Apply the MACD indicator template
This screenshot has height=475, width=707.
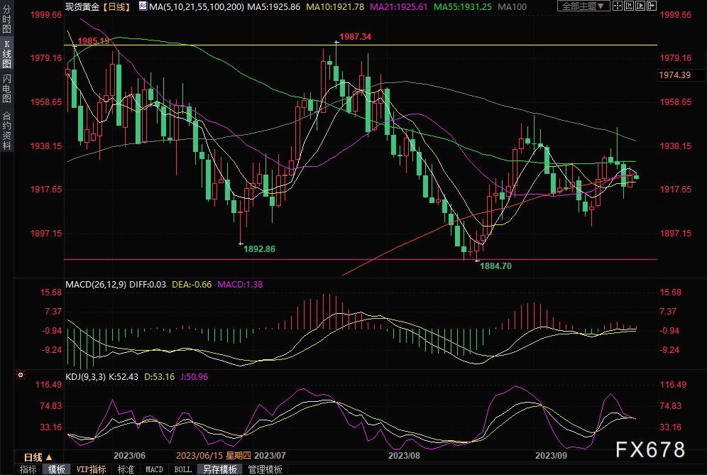tap(154, 469)
